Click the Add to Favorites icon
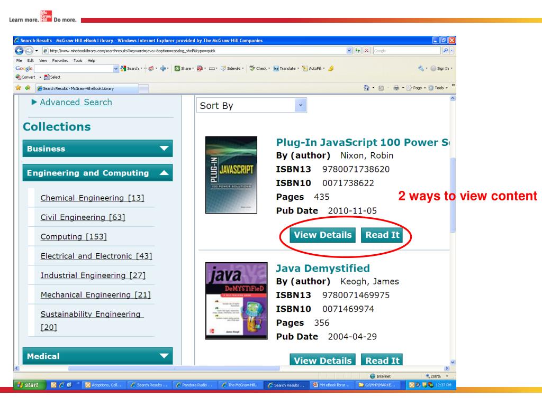 coord(28,88)
